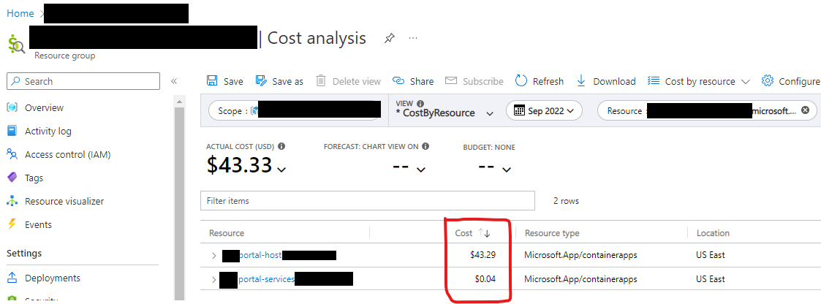This screenshot has width=821, height=304.
Task: Open Deployments under Settings
Action: (x=53, y=278)
